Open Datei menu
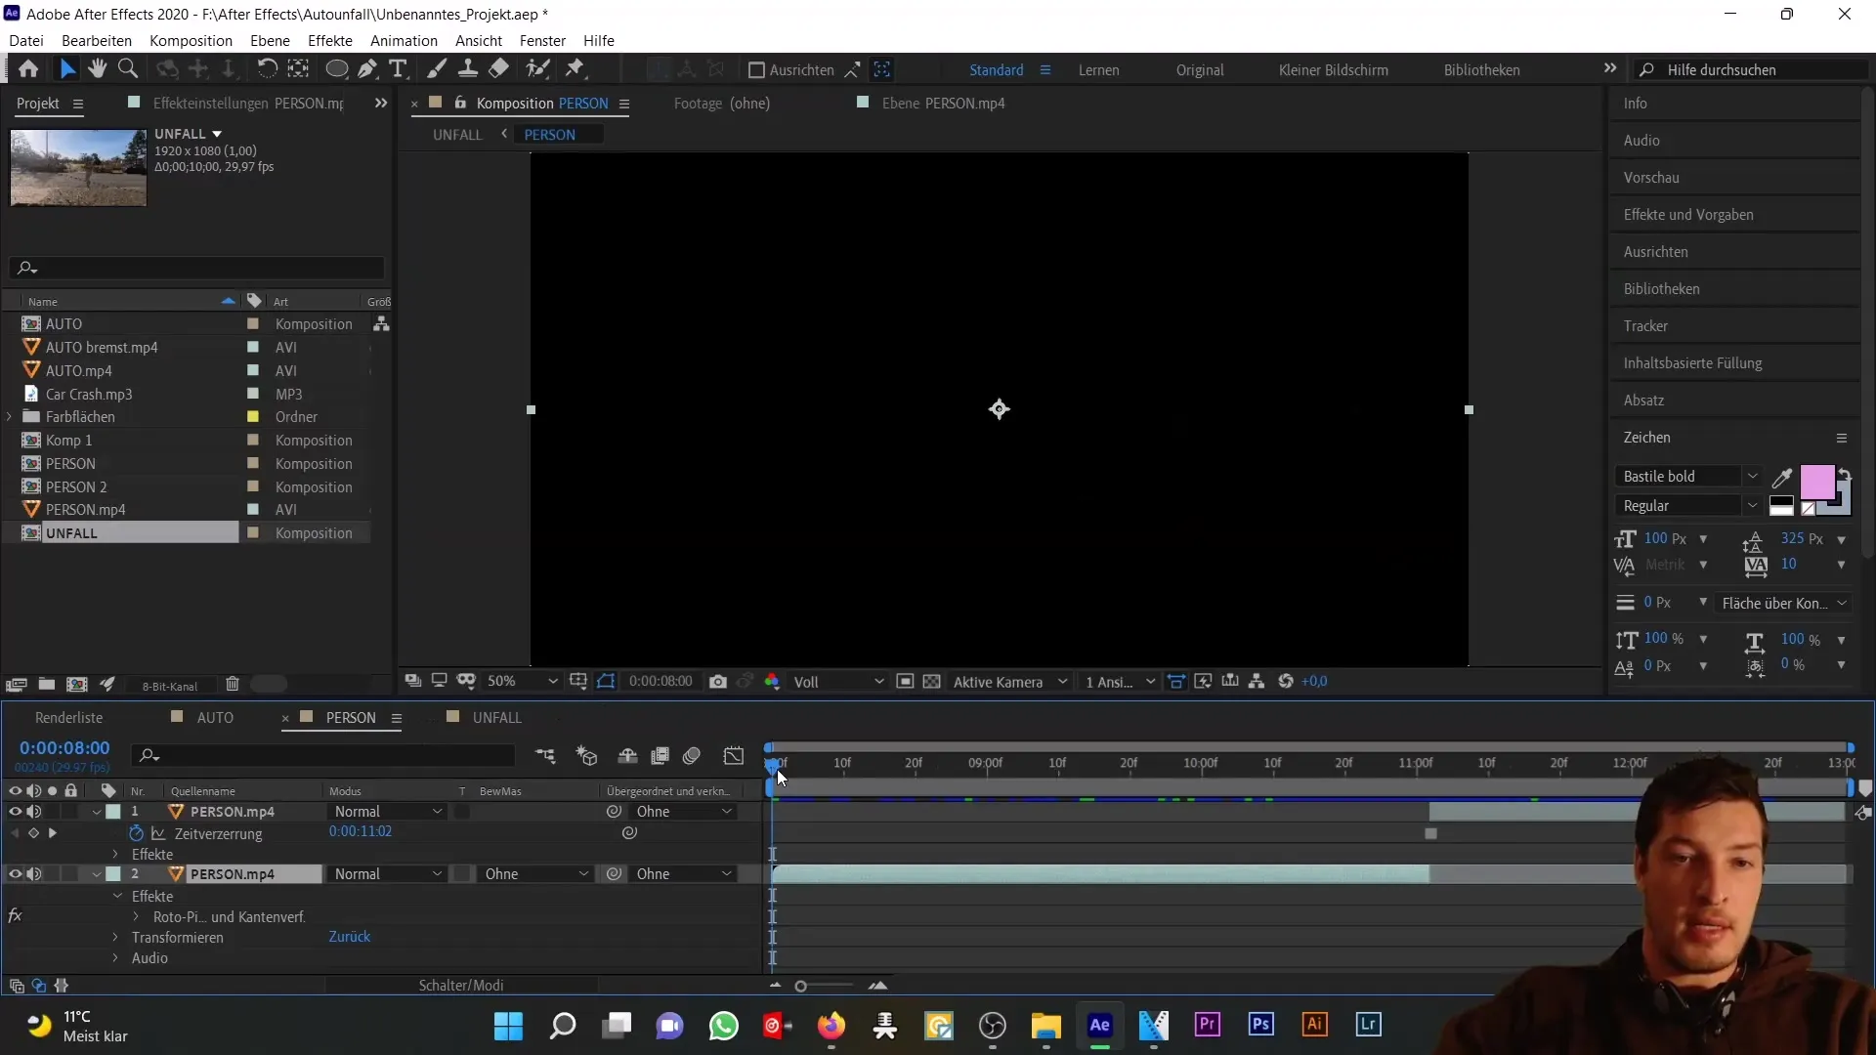This screenshot has height=1055, width=1876. point(26,41)
